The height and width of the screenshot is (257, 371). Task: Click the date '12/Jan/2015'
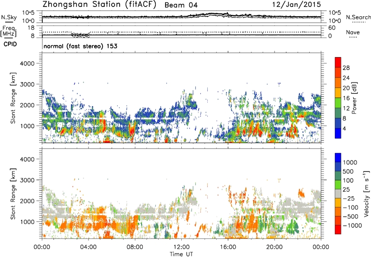click(x=296, y=4)
